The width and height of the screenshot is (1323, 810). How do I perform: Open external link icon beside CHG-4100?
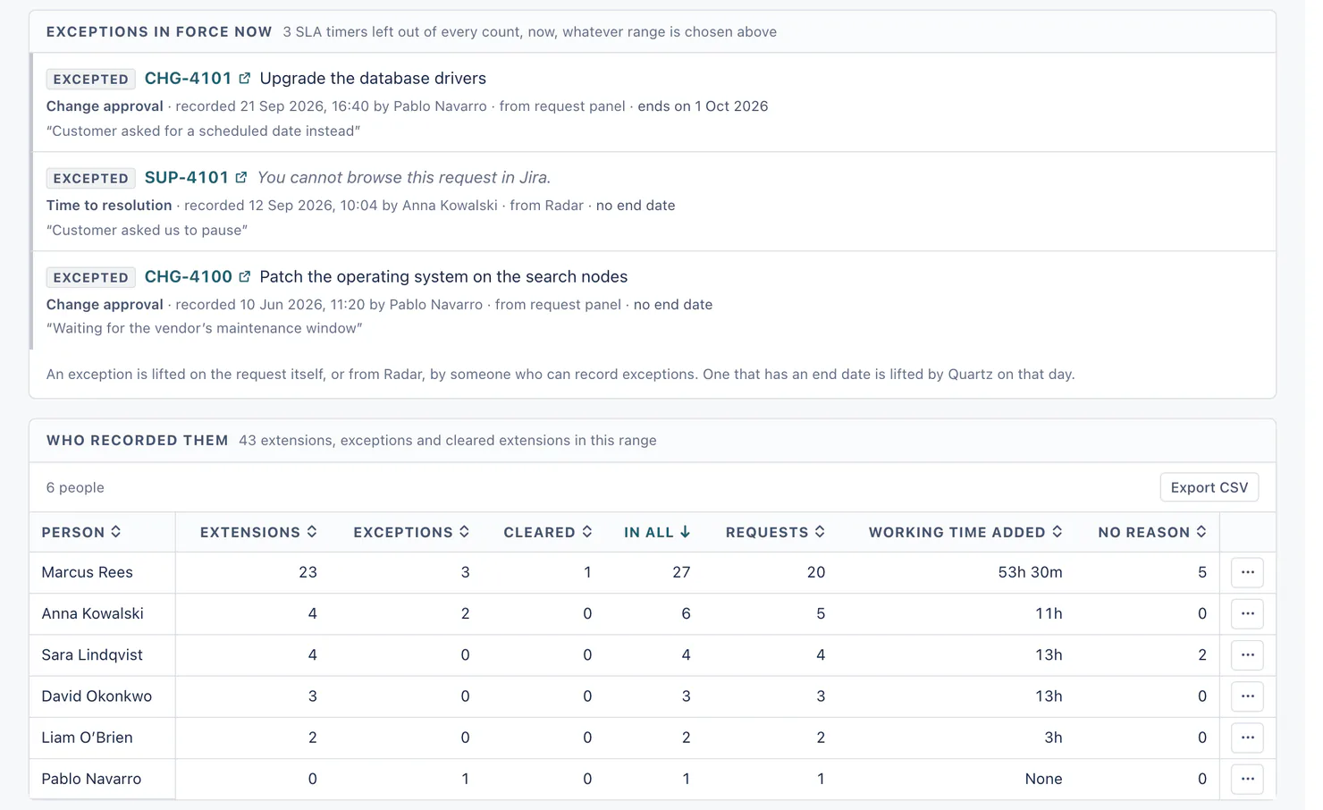pos(244,277)
